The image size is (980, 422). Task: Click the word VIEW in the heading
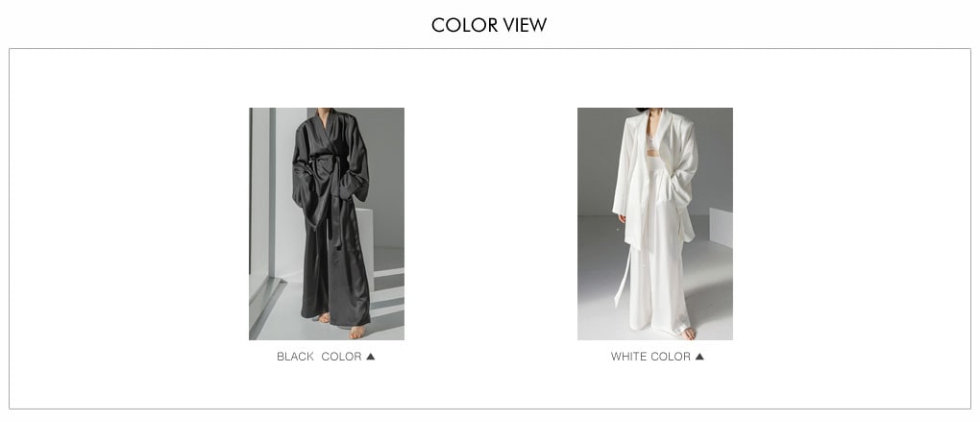pos(525,25)
